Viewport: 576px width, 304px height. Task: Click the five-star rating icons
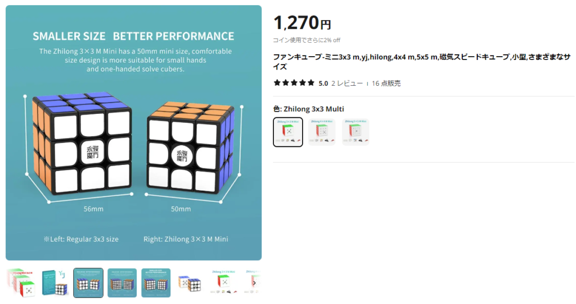294,83
